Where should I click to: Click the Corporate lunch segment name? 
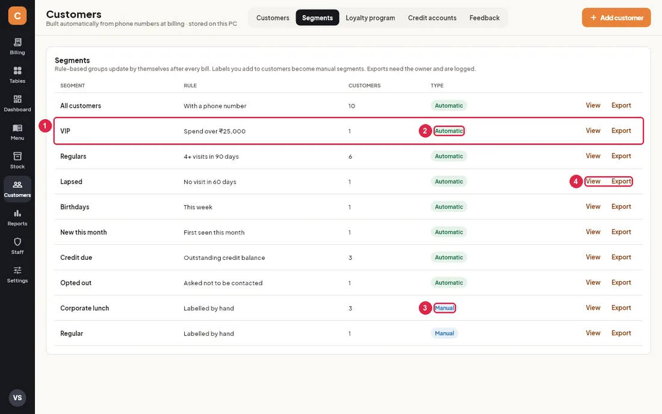pyautogui.click(x=84, y=308)
